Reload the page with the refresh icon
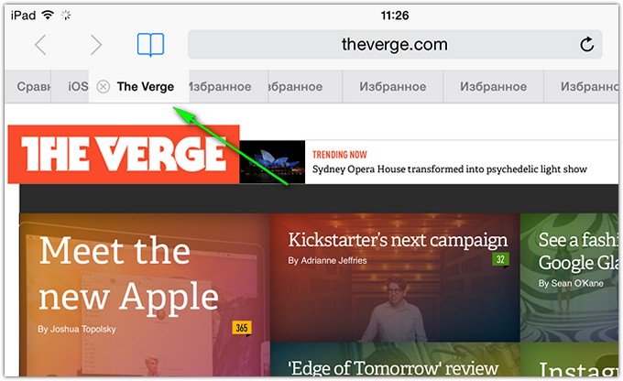Viewport: 623px width, 381px height. pos(587,45)
